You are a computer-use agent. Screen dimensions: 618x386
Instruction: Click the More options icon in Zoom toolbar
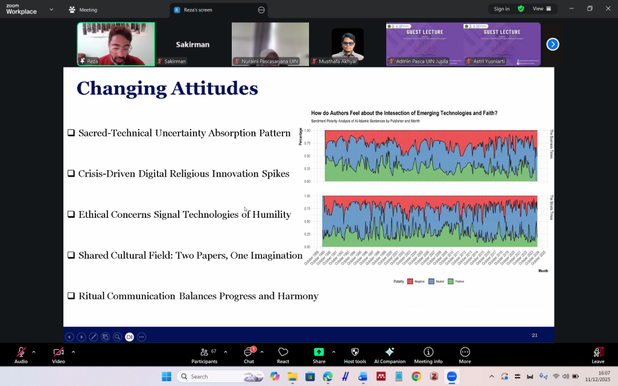tap(465, 355)
